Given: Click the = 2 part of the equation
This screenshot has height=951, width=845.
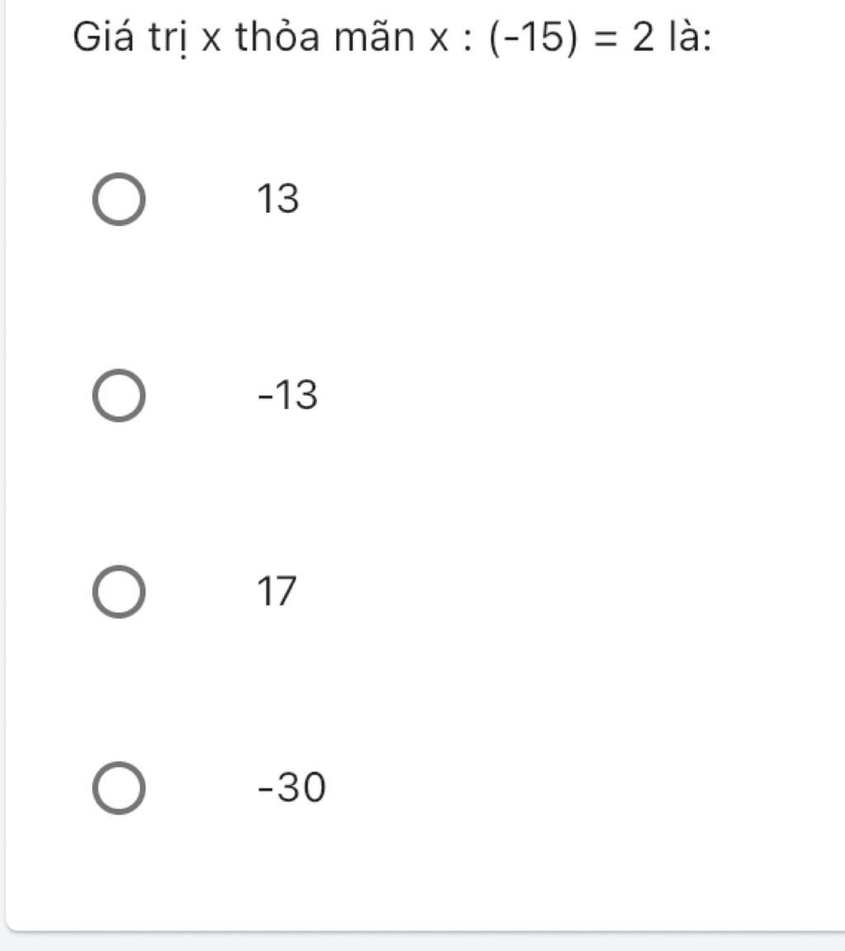Looking at the screenshot, I should (x=625, y=38).
